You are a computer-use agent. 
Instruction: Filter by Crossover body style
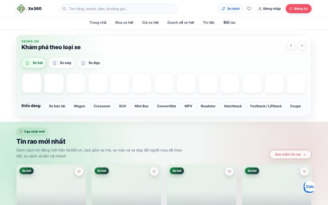(x=102, y=106)
